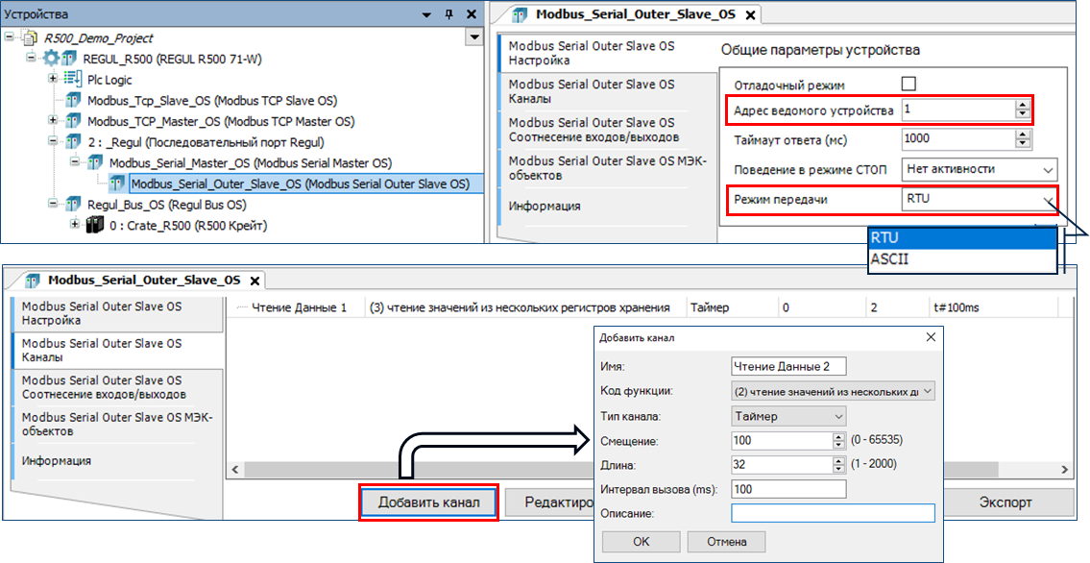Switch to the Каналы side tab at top

click(591, 91)
